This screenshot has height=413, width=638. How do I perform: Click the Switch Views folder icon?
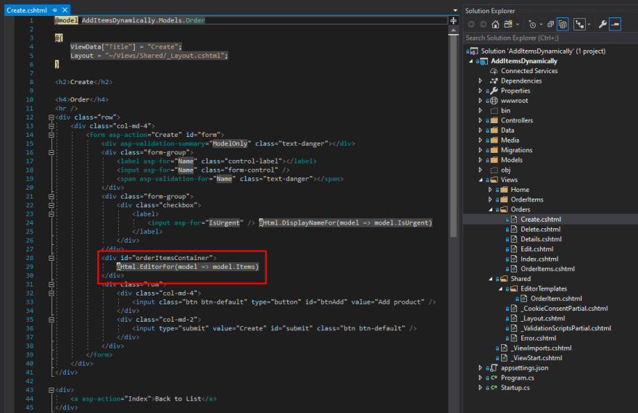[x=507, y=25]
